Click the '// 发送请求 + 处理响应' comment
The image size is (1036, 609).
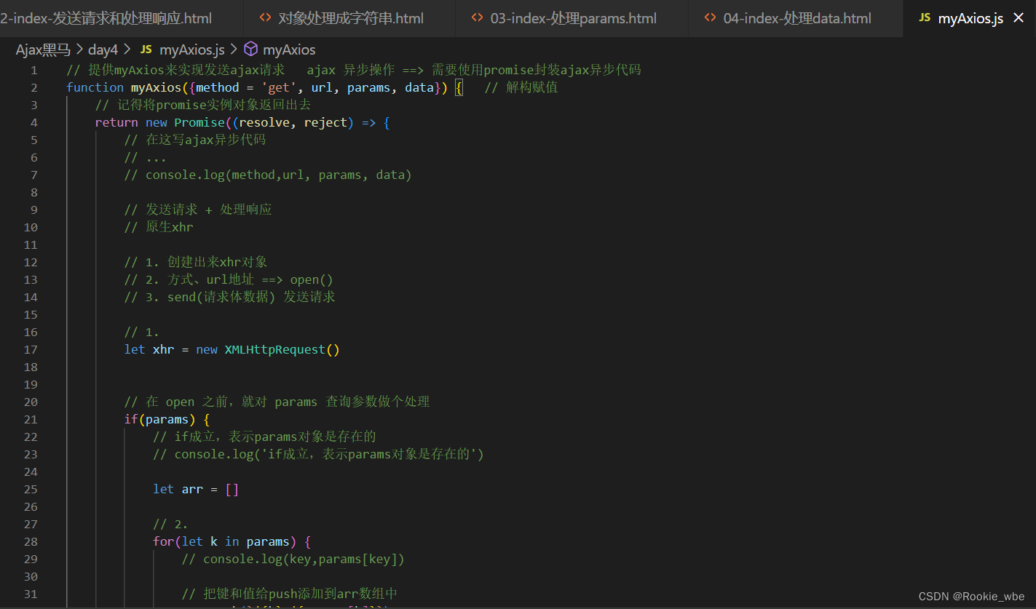coord(198,210)
